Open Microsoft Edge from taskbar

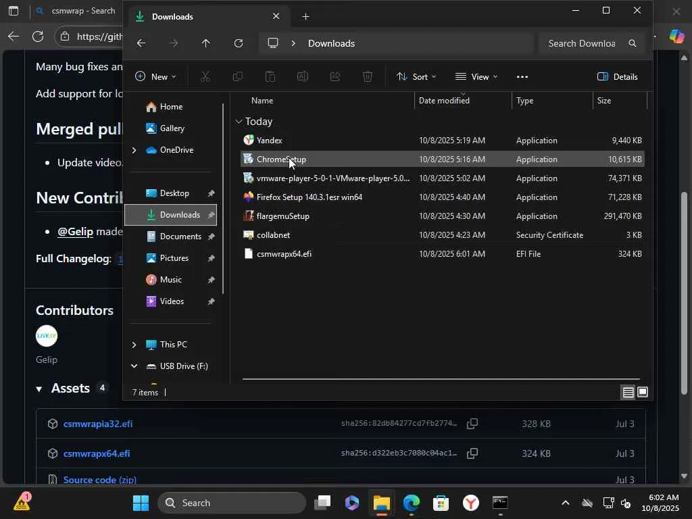(x=412, y=503)
